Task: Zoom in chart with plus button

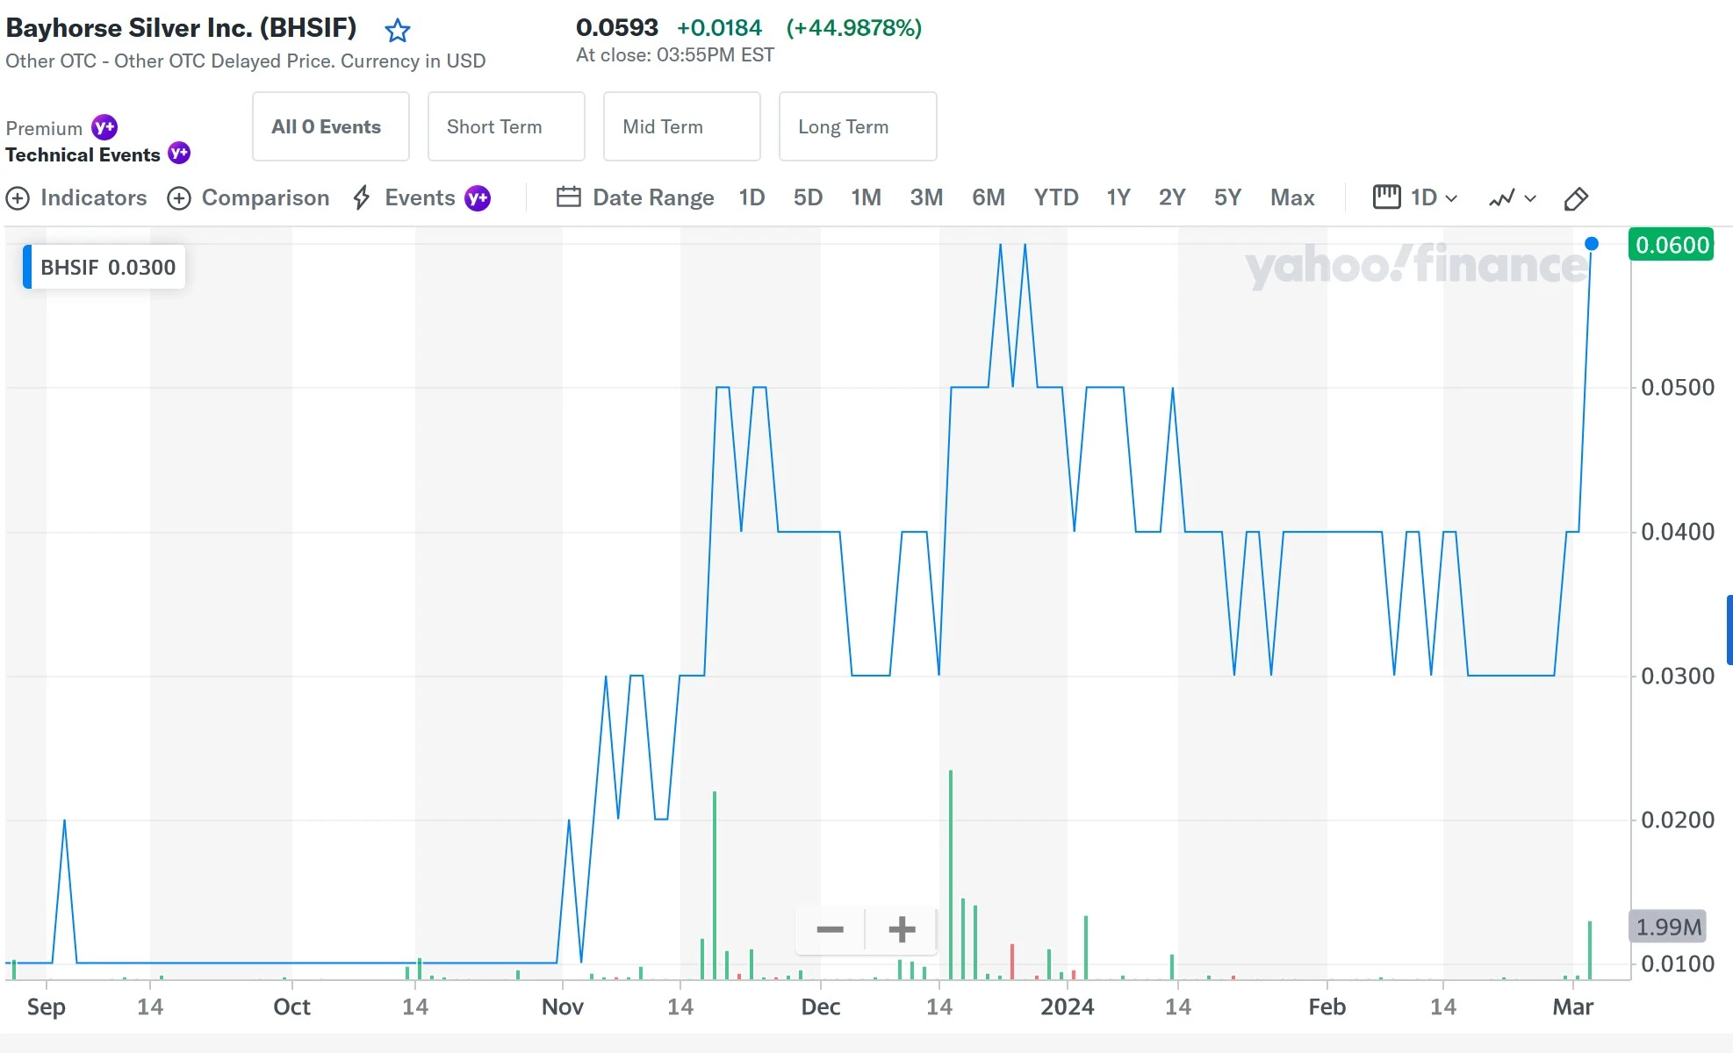Action: tap(902, 929)
